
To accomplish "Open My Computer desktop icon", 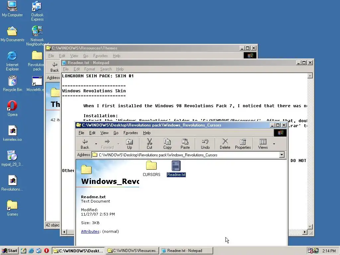I will pos(12,9).
